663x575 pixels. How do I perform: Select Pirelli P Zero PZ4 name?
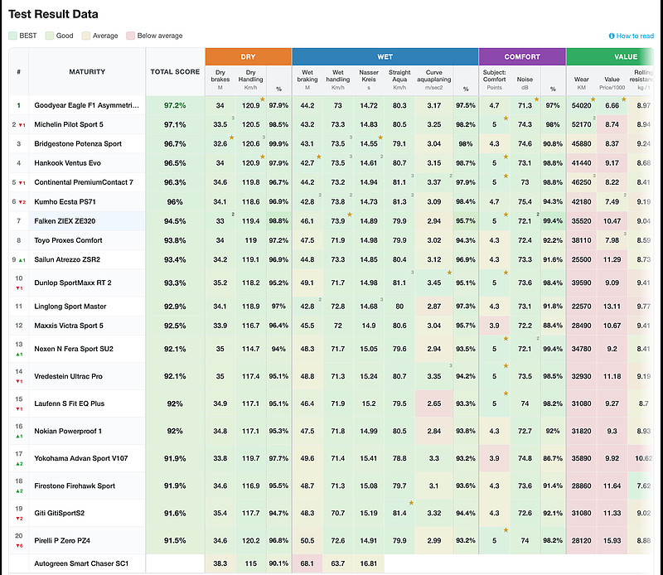click(x=62, y=540)
